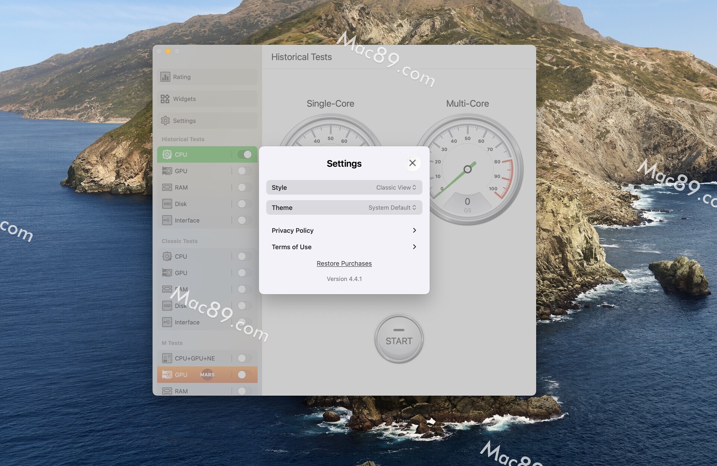Viewport: 717px width, 466px height.
Task: Click the Widgets grid icon
Action: point(165,99)
